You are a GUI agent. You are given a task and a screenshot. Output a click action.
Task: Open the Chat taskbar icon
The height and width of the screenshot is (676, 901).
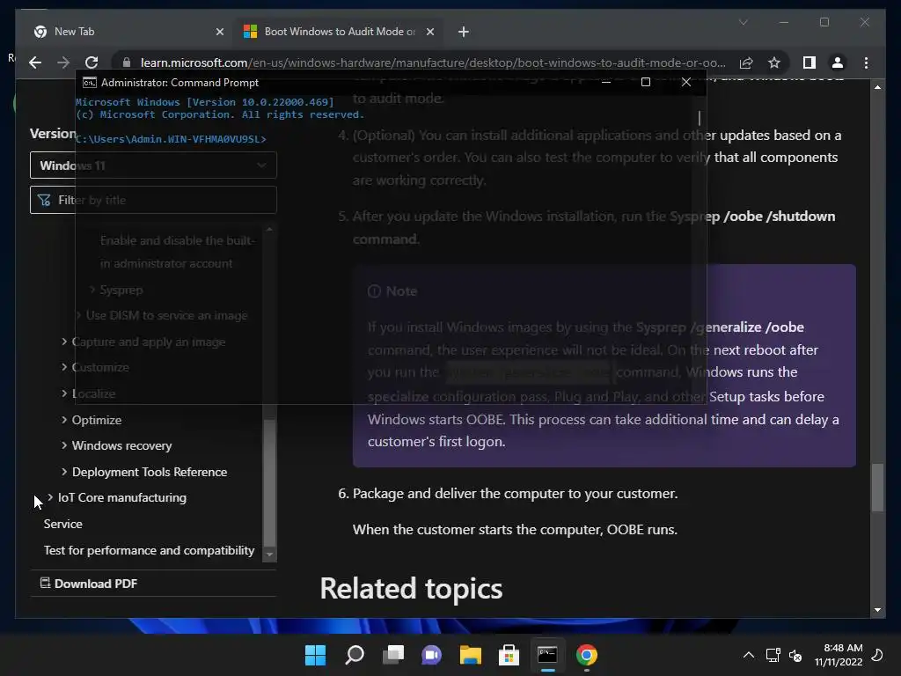[x=431, y=655]
